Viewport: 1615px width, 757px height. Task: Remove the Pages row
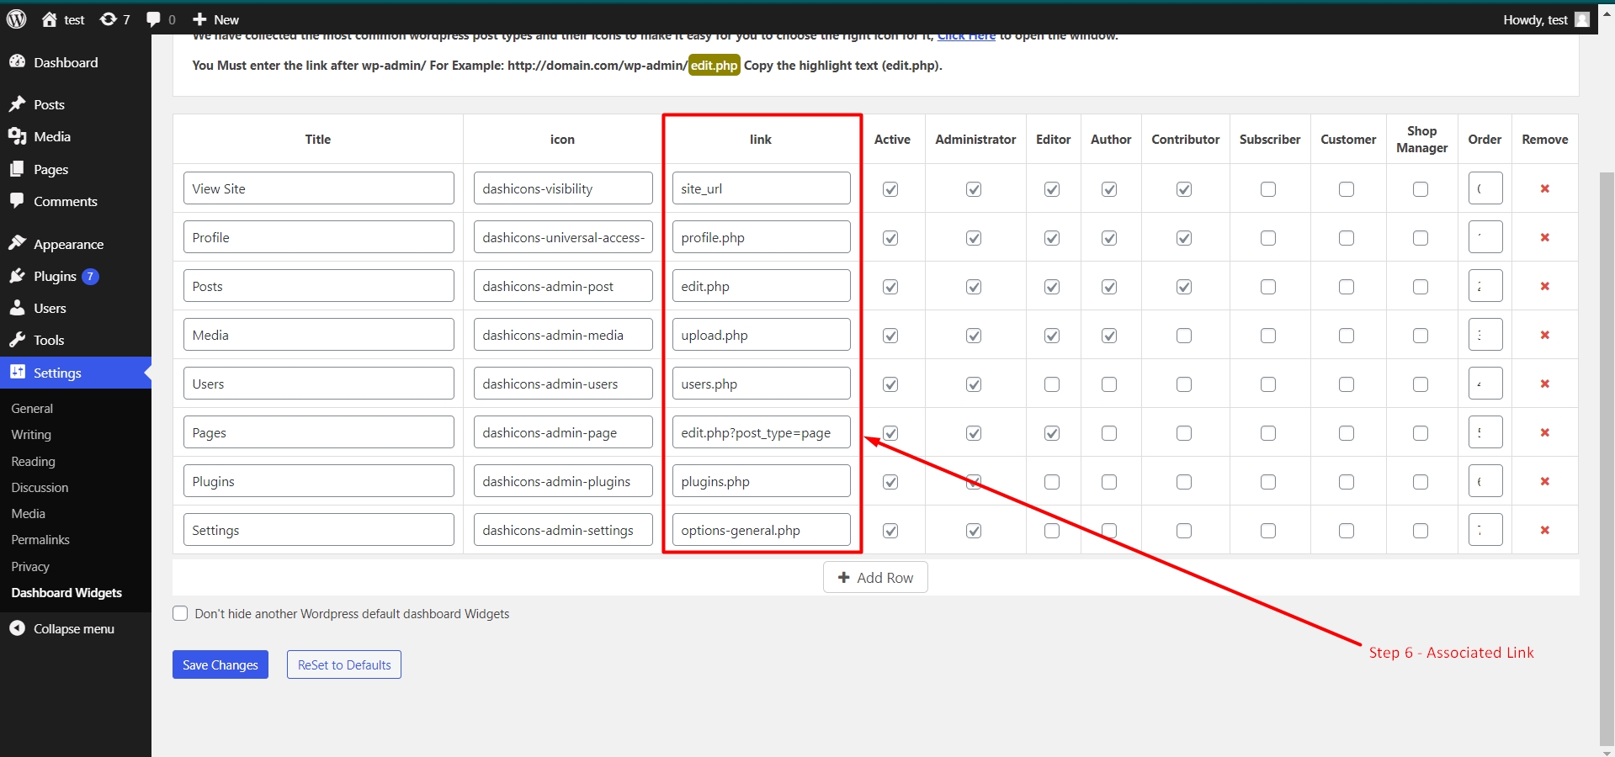click(x=1545, y=432)
